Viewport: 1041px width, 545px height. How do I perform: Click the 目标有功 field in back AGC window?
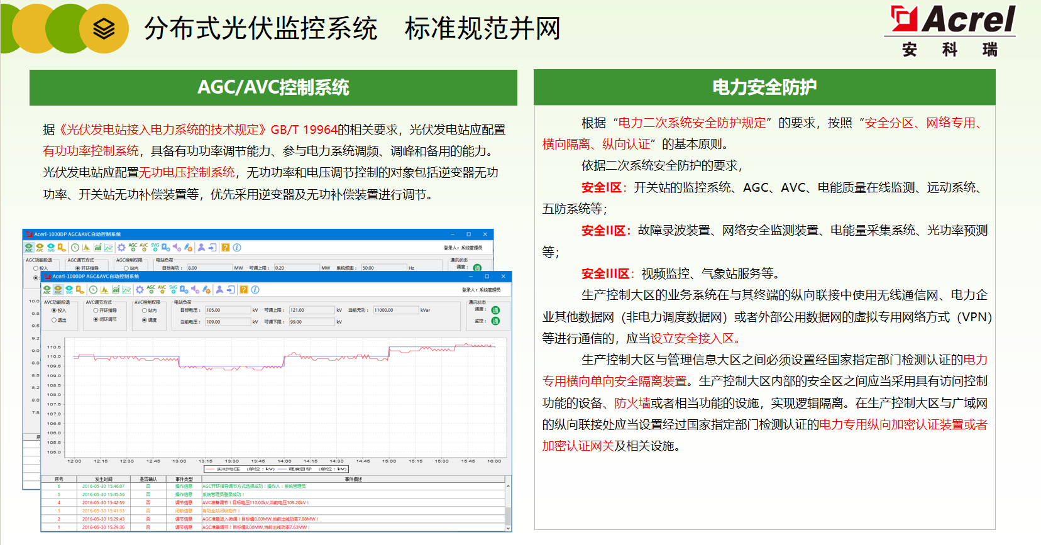[209, 268]
